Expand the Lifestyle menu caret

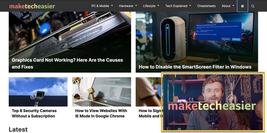(158, 6)
